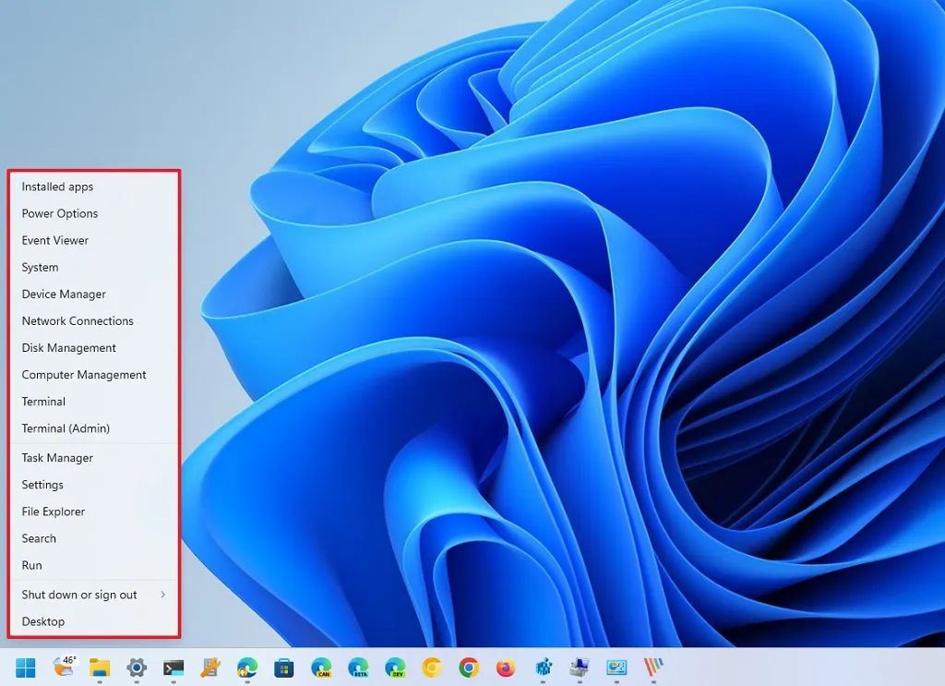The image size is (945, 686).
Task: Open Google Chrome from the taskbar
Action: [x=469, y=668]
